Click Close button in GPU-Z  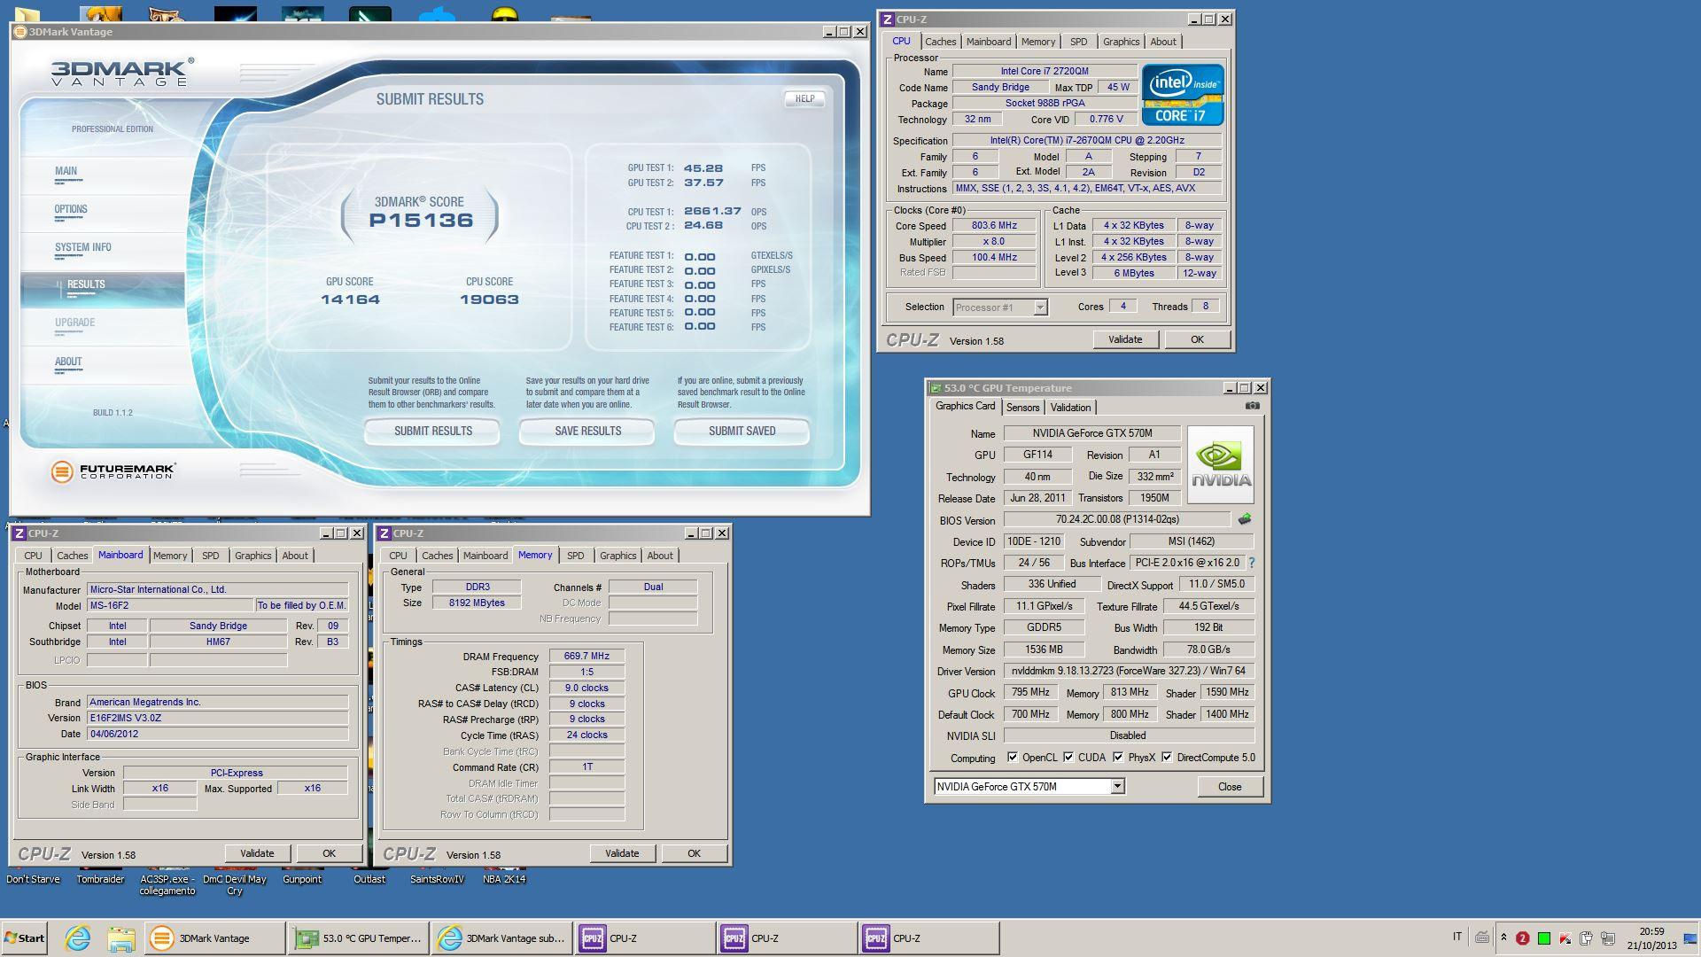point(1230,787)
